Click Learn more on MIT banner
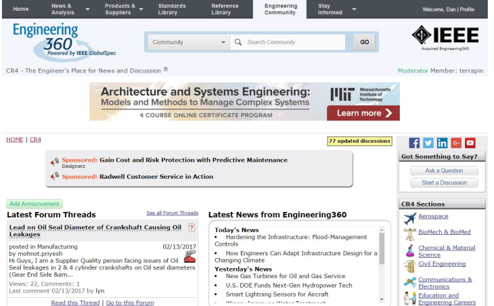The height and width of the screenshot is (306, 494). pos(363,113)
